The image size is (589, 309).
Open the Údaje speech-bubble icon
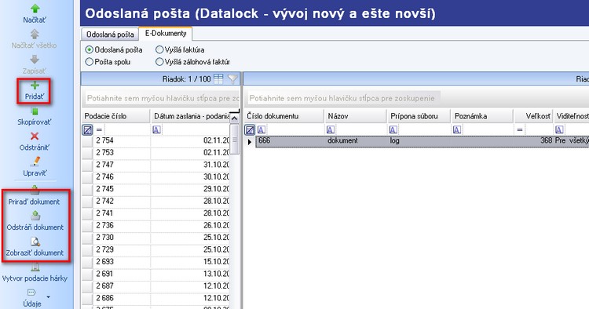(x=31, y=293)
